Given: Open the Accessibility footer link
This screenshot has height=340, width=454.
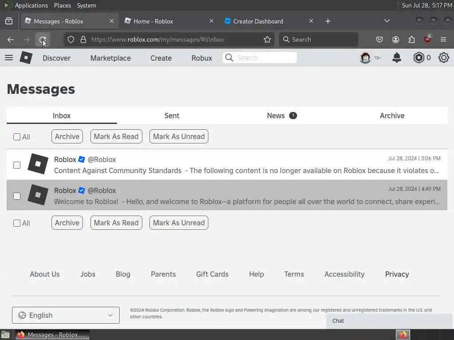Looking at the screenshot, I should 344,274.
